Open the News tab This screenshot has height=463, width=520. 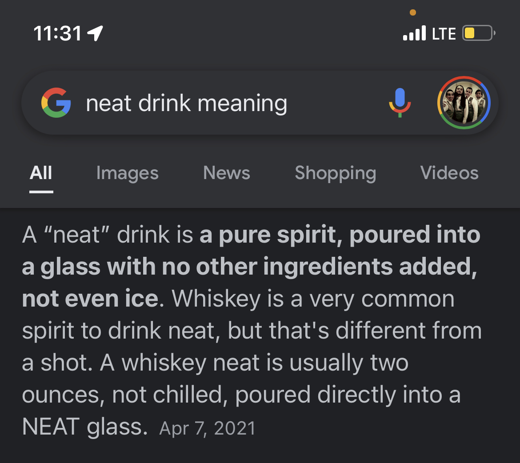(226, 173)
